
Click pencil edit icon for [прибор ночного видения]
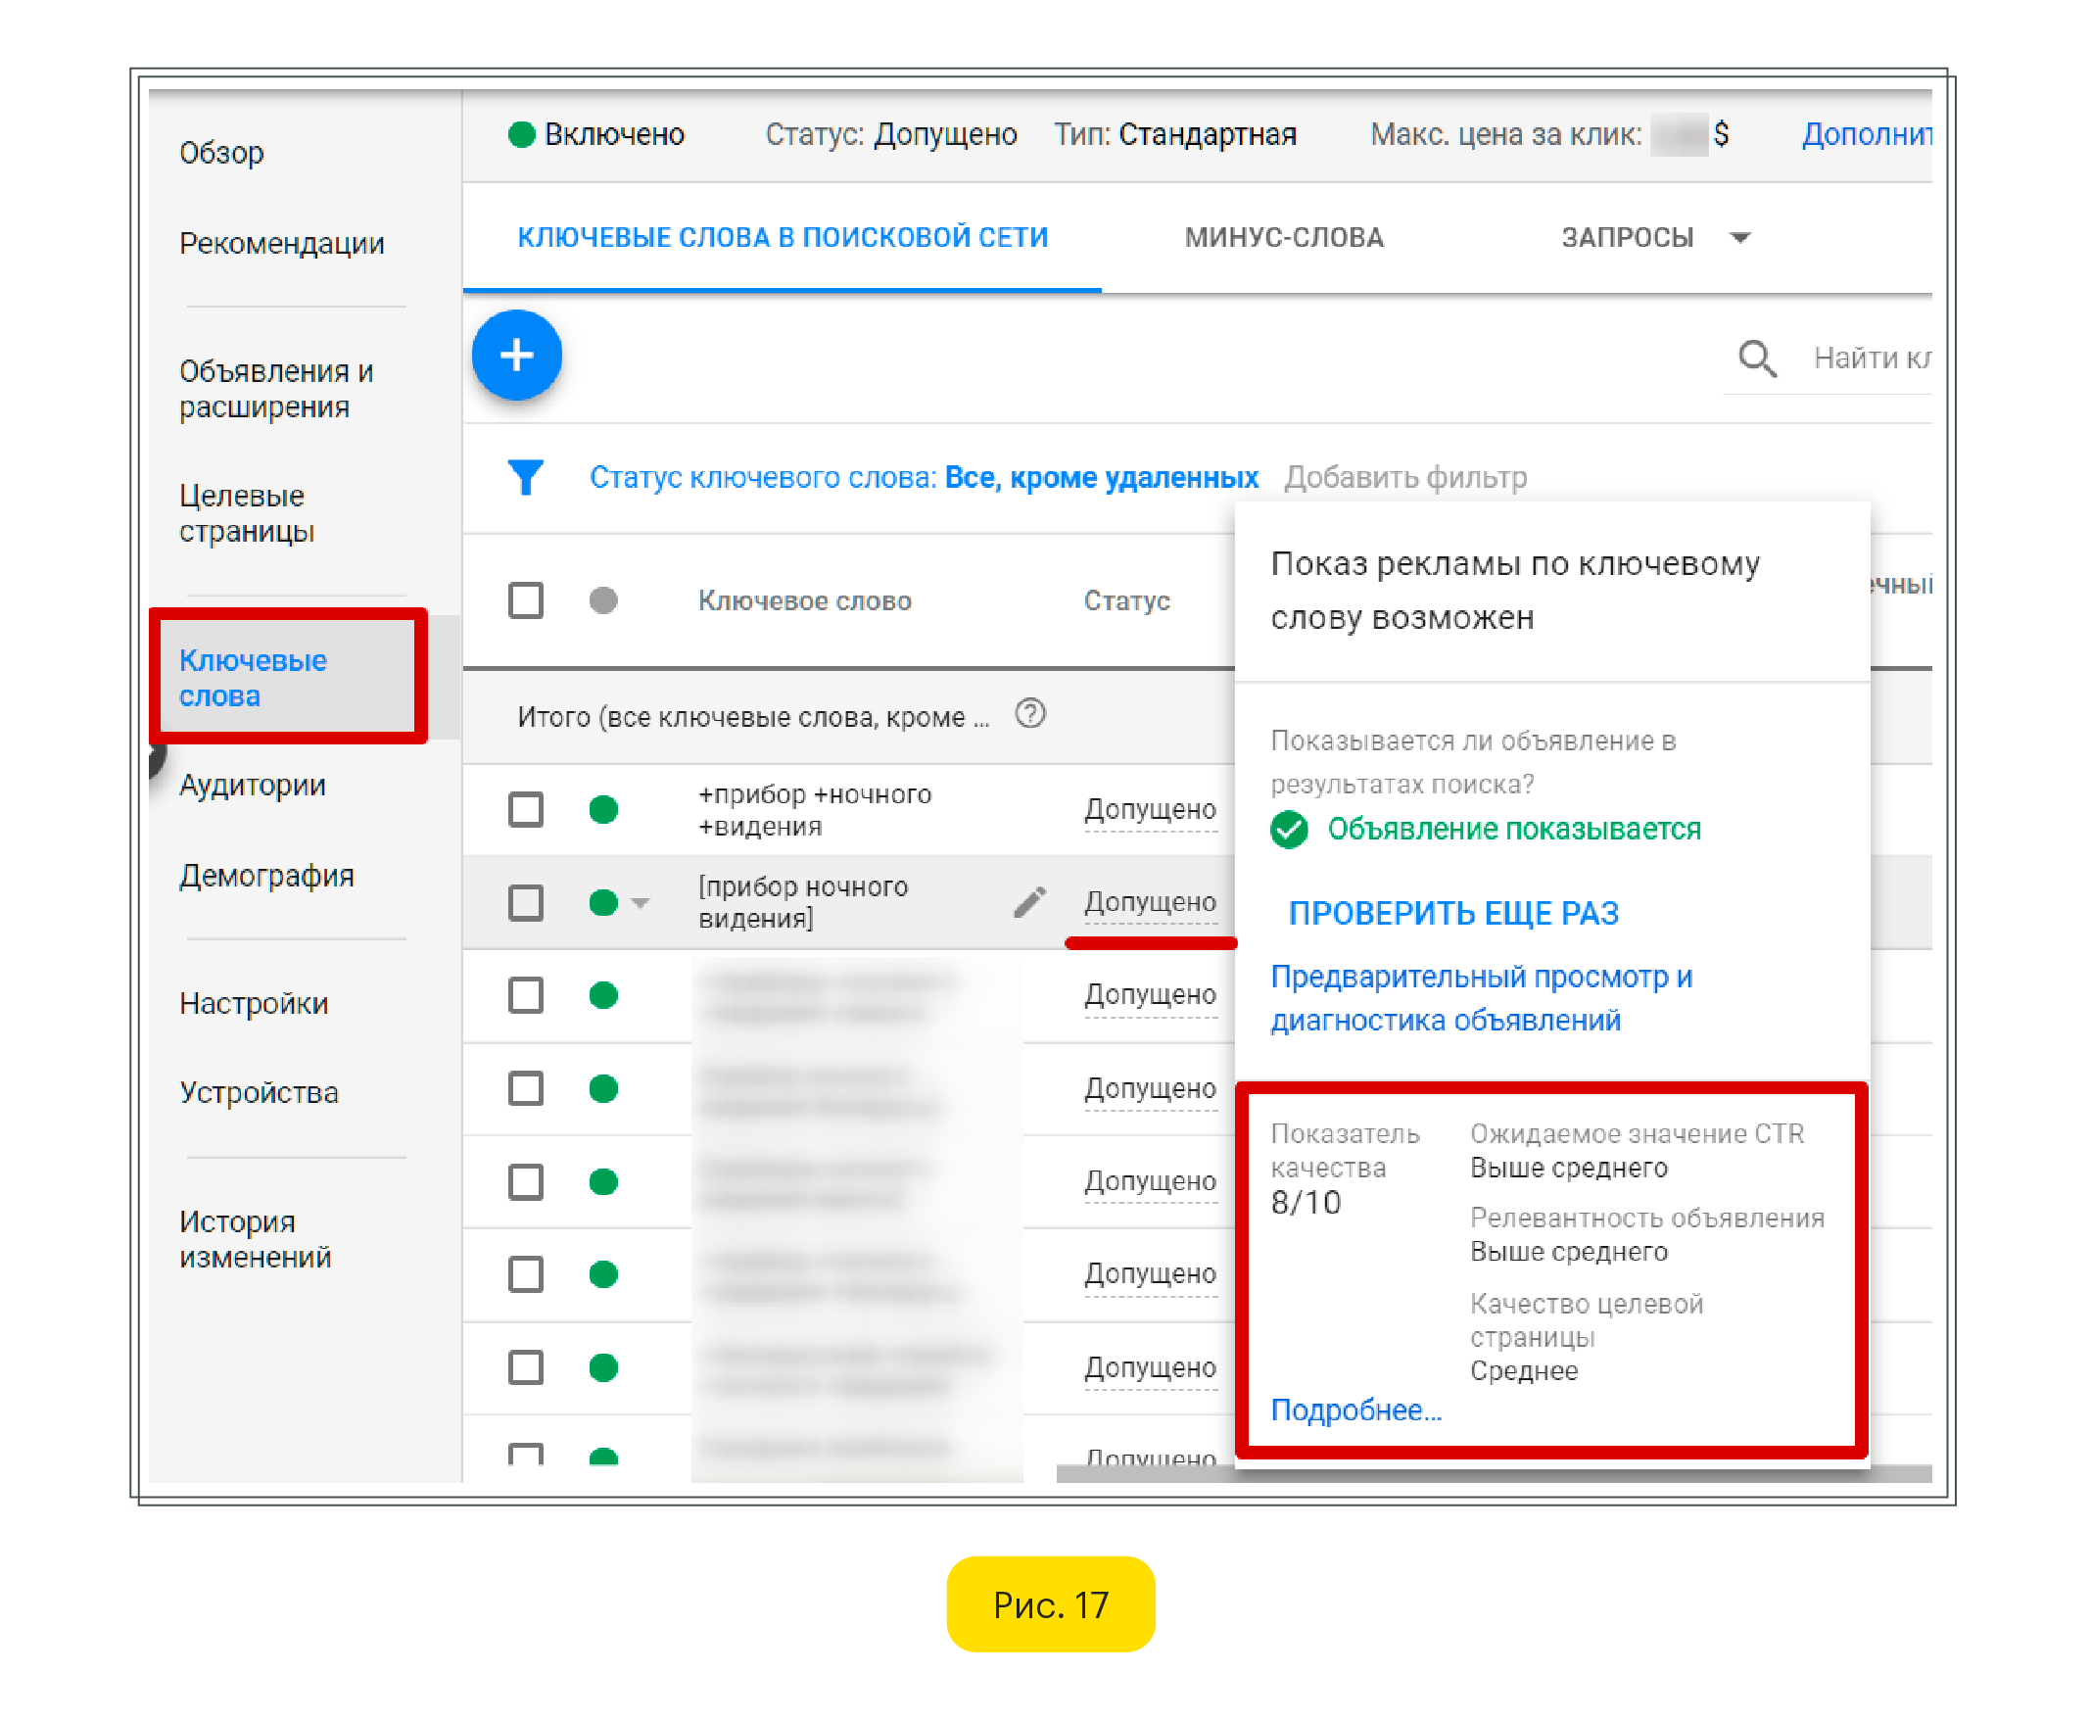click(x=1029, y=901)
